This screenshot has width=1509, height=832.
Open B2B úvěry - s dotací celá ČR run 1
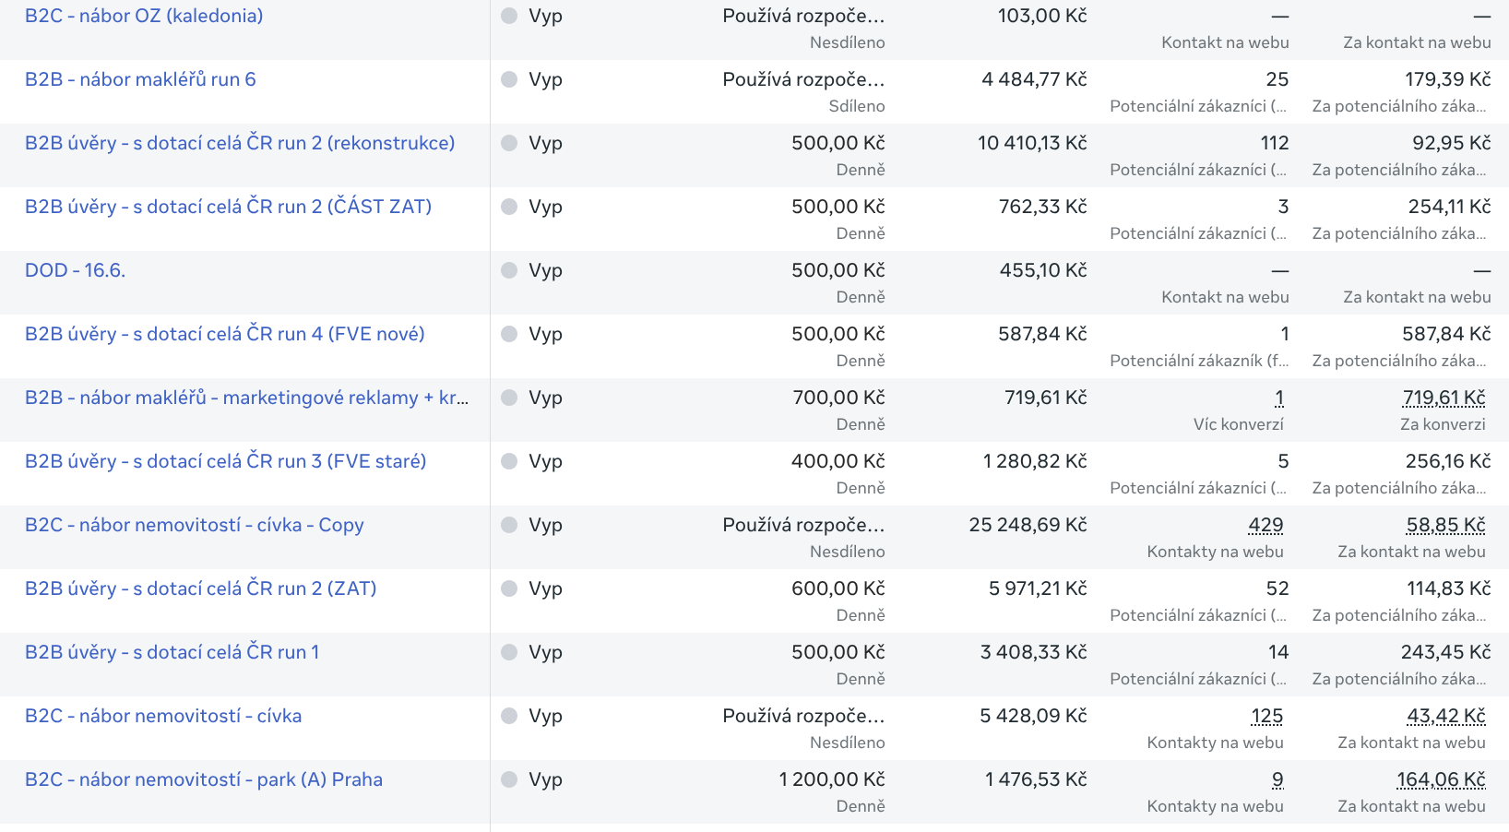coord(172,652)
